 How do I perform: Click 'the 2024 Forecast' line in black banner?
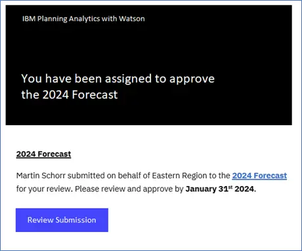tap(70, 94)
